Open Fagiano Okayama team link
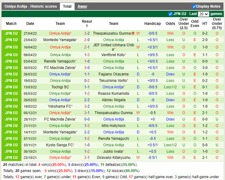This screenshot has width=225, height=180. 113,74
